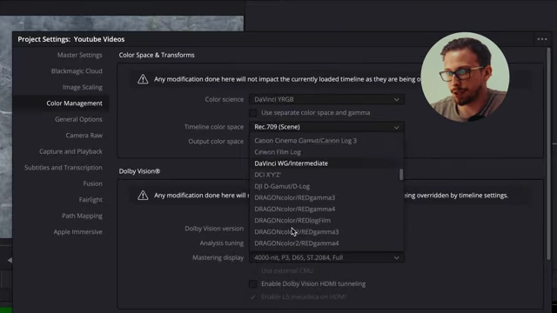Click the presenter webcam thumbnail
557x313 pixels.
465,77
